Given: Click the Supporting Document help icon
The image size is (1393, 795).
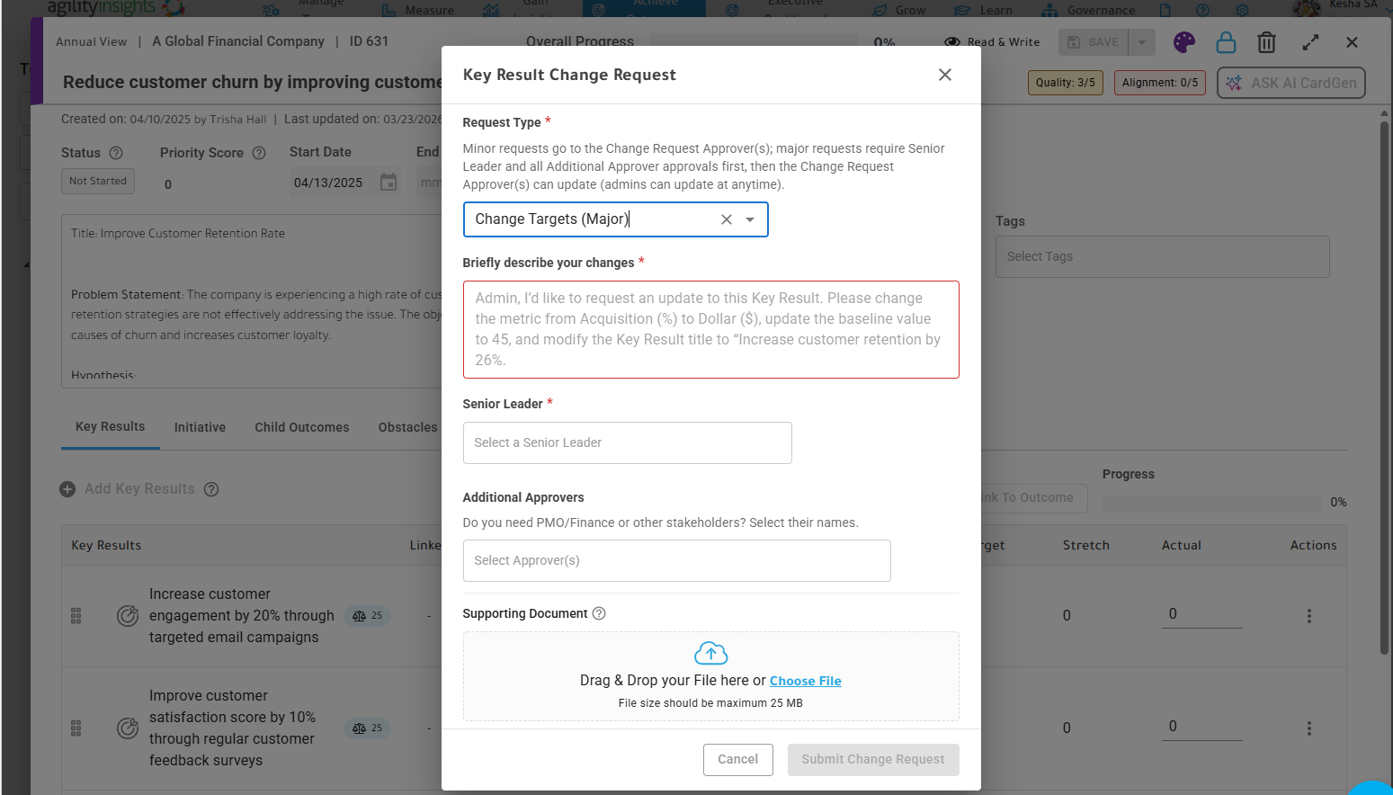Looking at the screenshot, I should (599, 613).
